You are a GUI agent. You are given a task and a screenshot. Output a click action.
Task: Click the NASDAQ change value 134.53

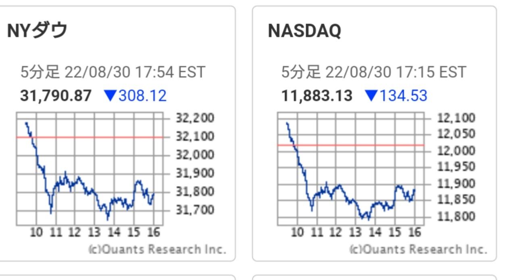(403, 96)
